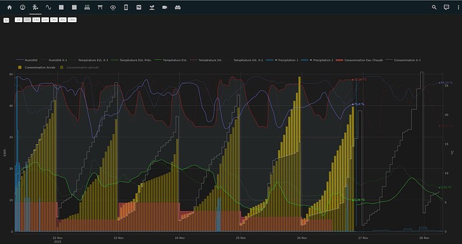The image size is (462, 244).
Task: Open the assistant chat bubble icon
Action: [x=447, y=7]
